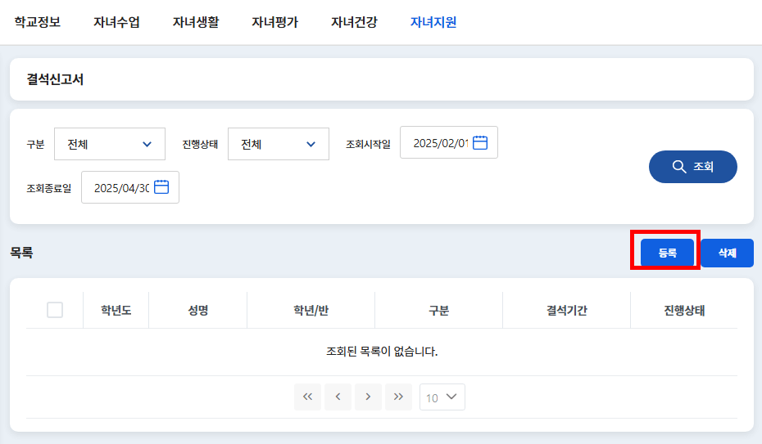Check the select-all checkbox in table header
Screen dimensions: 762x444
pos(55,310)
